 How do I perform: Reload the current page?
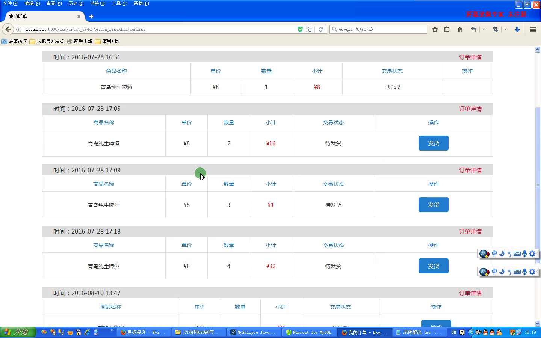[320, 29]
